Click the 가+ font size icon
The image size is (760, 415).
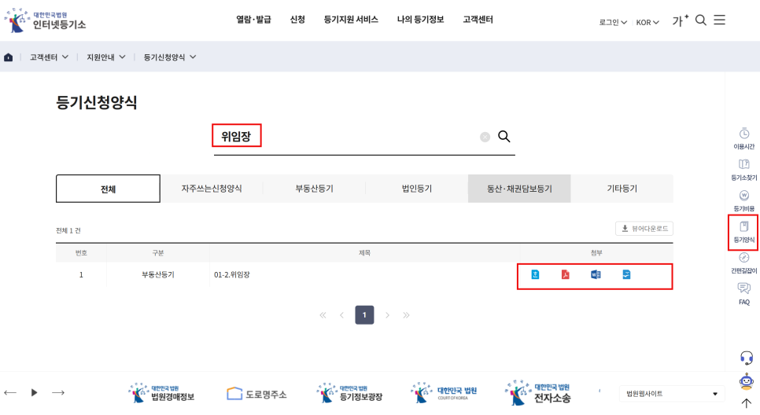click(x=680, y=20)
